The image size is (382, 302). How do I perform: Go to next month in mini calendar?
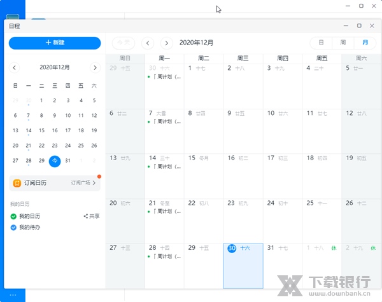coord(95,67)
